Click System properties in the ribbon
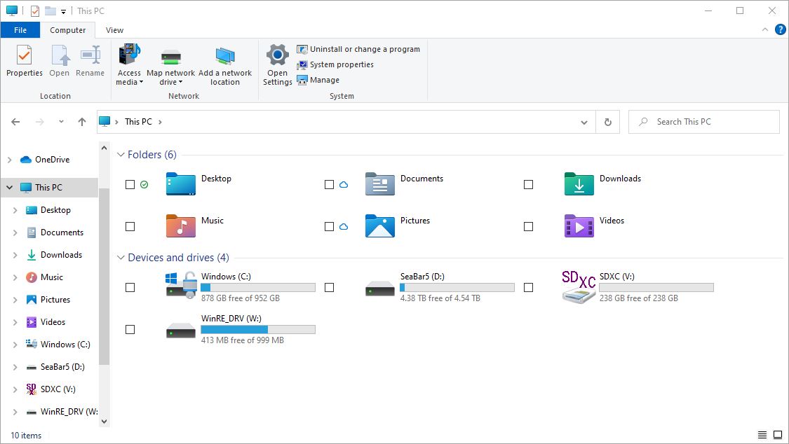This screenshot has width=789, height=444. 342,64
